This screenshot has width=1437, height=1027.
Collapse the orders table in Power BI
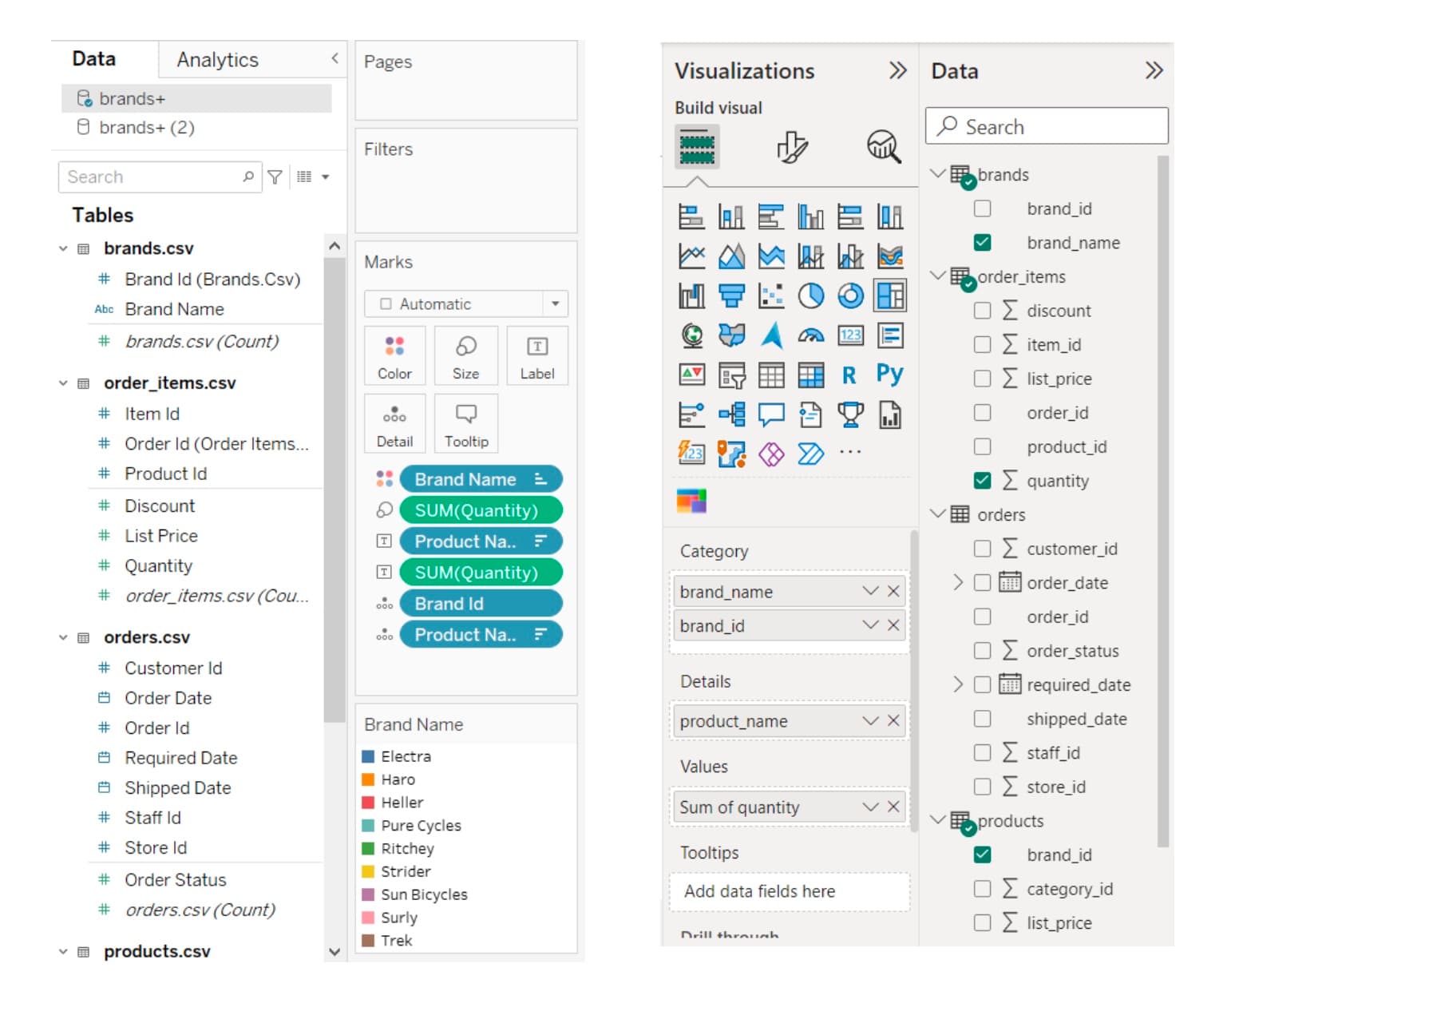point(938,513)
